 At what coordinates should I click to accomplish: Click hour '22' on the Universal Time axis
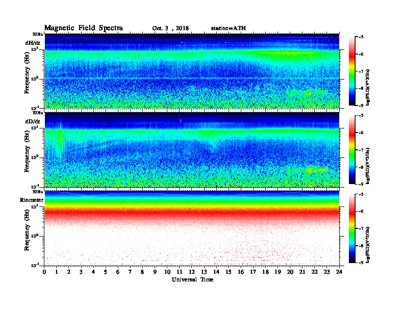point(315,272)
